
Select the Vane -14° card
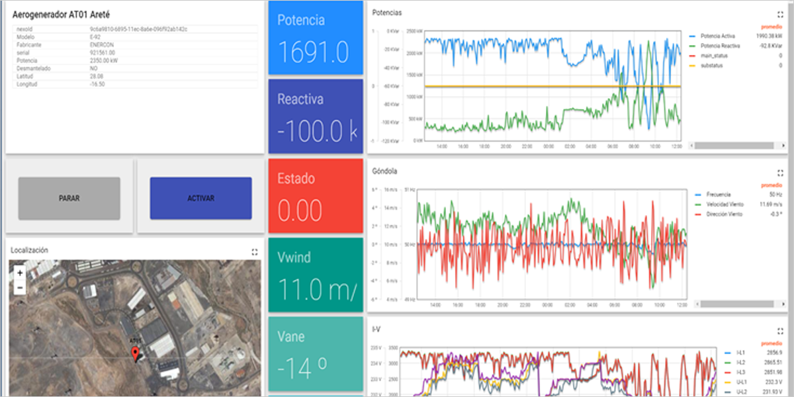pyautogui.click(x=316, y=354)
